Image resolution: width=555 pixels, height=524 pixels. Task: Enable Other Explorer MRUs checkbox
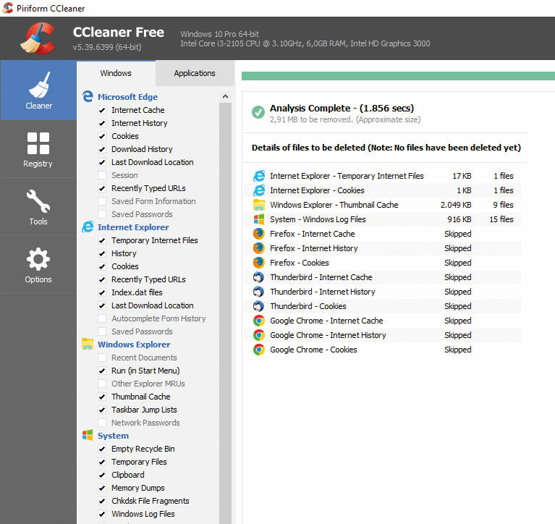click(102, 384)
